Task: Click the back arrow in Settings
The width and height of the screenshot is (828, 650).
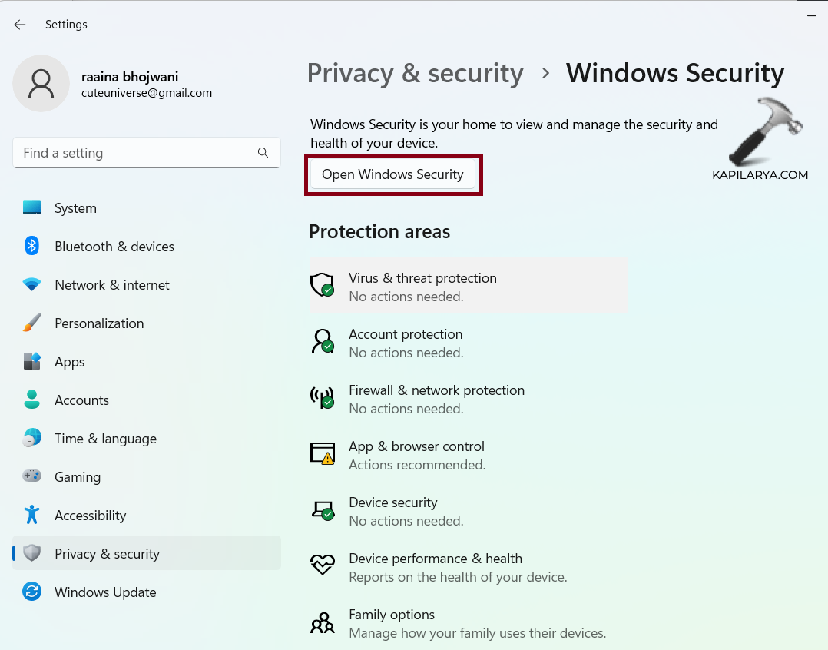Action: click(20, 25)
